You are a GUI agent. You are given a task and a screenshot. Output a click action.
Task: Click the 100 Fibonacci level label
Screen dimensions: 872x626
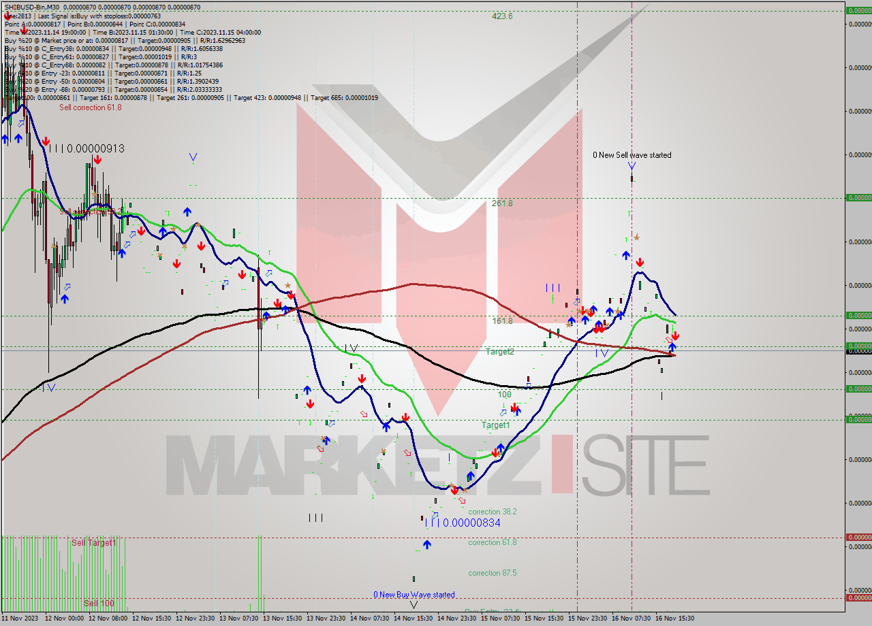click(504, 395)
